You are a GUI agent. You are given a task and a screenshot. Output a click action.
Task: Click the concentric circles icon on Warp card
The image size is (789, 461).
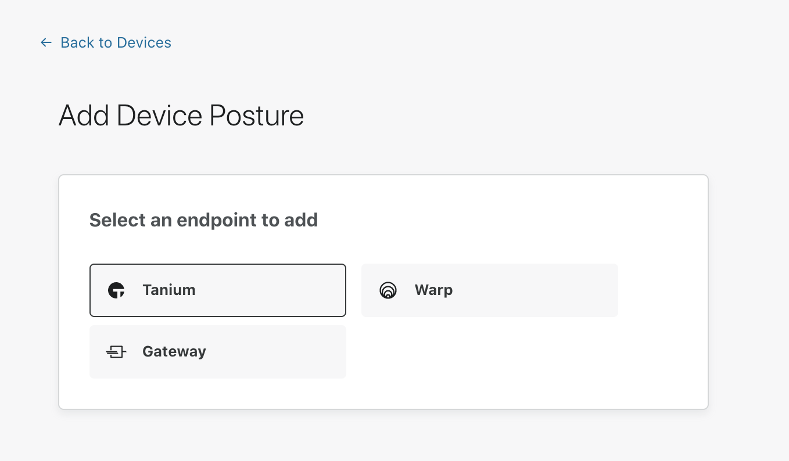388,290
